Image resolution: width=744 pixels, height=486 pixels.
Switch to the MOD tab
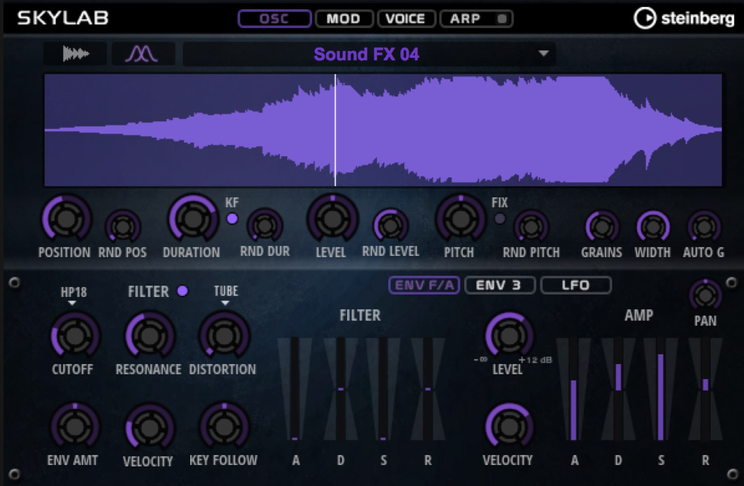[344, 19]
